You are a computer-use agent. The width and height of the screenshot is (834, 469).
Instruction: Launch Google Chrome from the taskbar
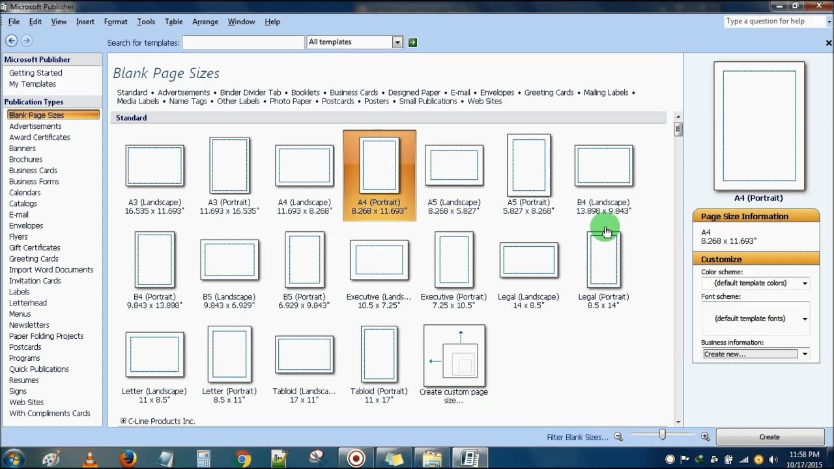242,459
